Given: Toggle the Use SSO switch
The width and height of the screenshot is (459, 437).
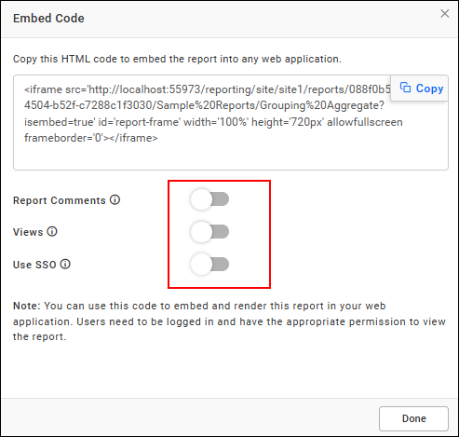Looking at the screenshot, I should (x=209, y=264).
